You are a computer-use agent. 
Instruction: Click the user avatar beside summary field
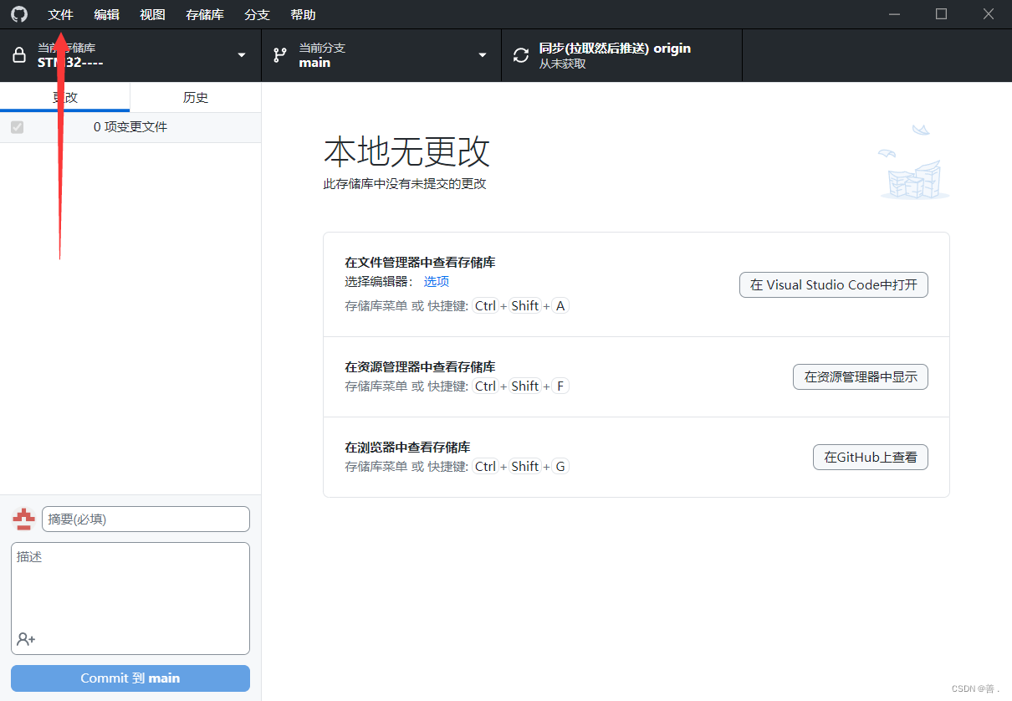click(24, 519)
